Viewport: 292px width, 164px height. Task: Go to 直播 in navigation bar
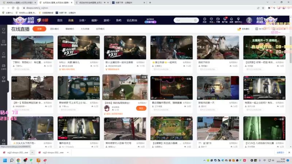tap(71, 20)
